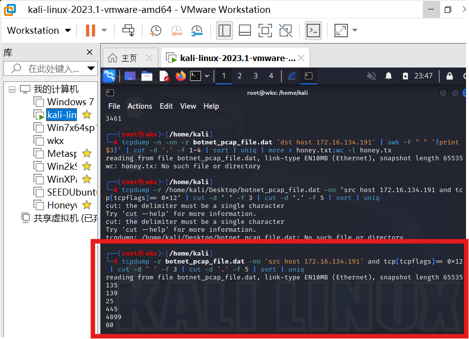Image resolution: width=469 pixels, height=339 pixels.
Task: Open the Wireshark shark fin taskbar icon
Action: pos(292,76)
